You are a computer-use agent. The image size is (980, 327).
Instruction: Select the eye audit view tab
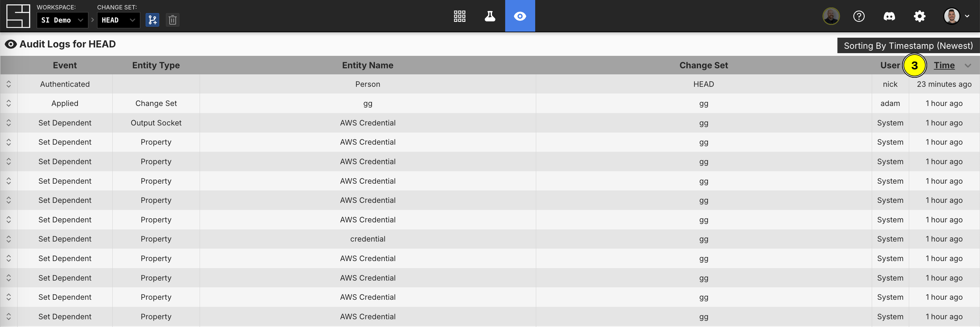520,16
